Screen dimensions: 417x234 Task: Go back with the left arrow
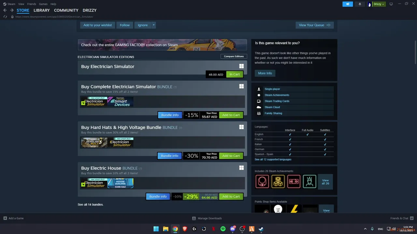pyautogui.click(x=5, y=10)
